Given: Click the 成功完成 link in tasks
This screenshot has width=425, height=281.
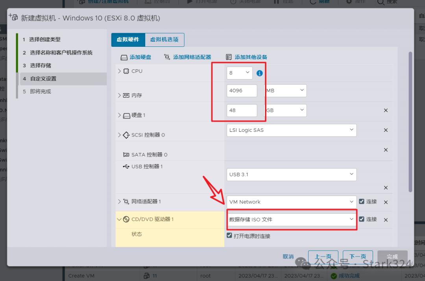Looking at the screenshot, I should pyautogui.click(x=349, y=276).
